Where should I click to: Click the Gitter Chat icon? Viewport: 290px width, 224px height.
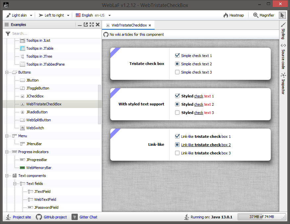74,217
